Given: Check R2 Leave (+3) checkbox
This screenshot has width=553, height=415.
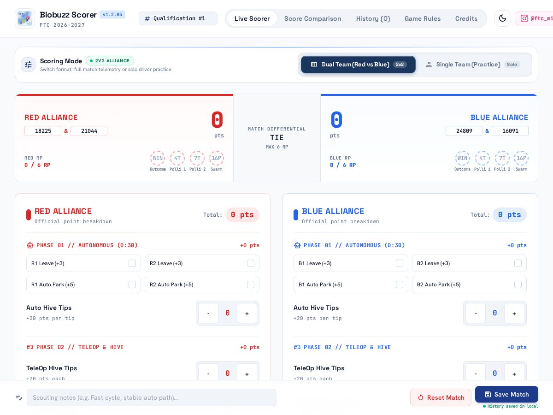Looking at the screenshot, I should coord(251,263).
